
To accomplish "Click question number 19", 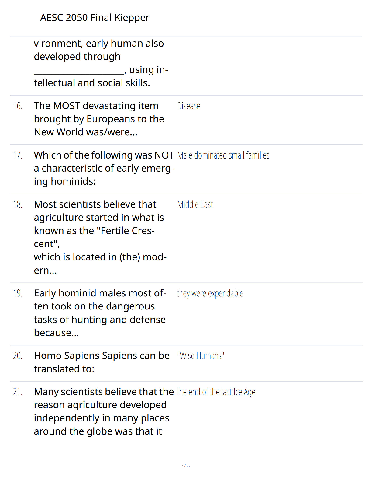I will coord(18,293).
